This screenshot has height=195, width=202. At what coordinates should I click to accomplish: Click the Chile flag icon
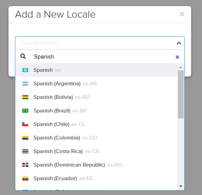pos(25,124)
